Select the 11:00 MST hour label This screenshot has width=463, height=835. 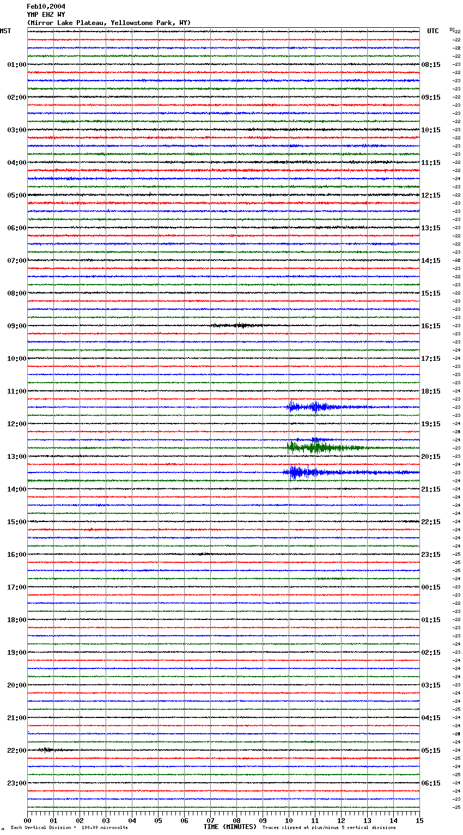coord(17,391)
